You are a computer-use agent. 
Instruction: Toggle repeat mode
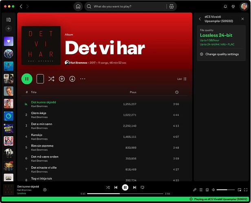pos(142,188)
